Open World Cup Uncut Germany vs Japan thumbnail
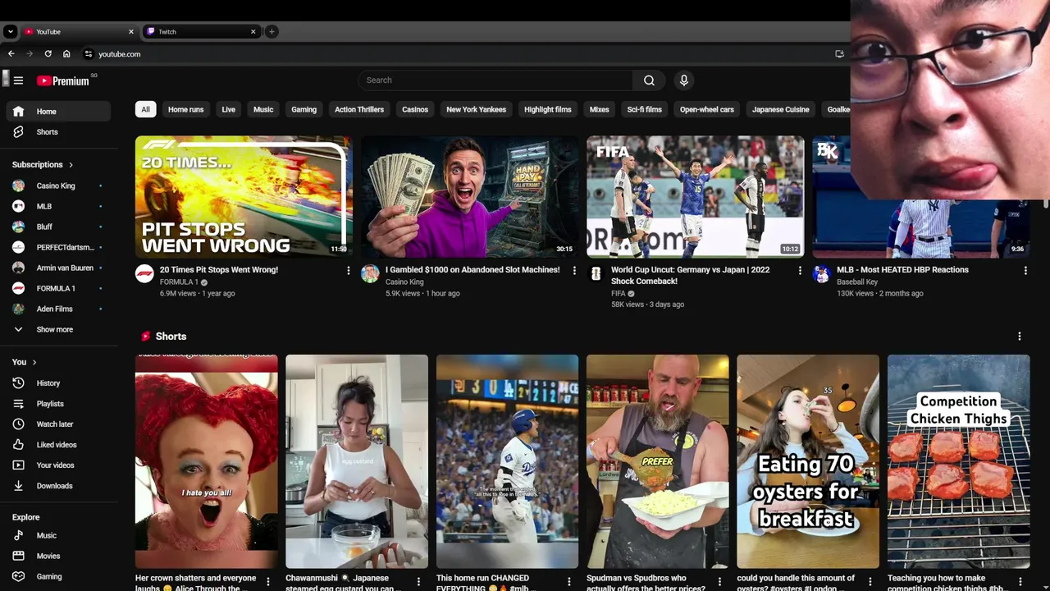Image resolution: width=1050 pixels, height=591 pixels. tap(695, 197)
